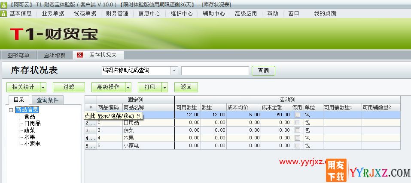
Task: Select 商品信息 root in the tree
Action: (27, 110)
